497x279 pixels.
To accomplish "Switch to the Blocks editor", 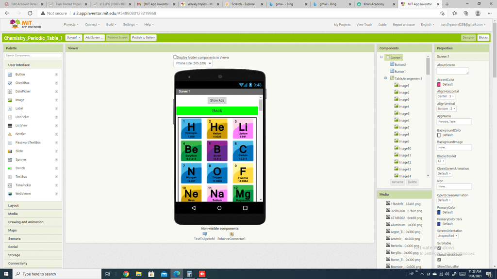I will (484, 37).
